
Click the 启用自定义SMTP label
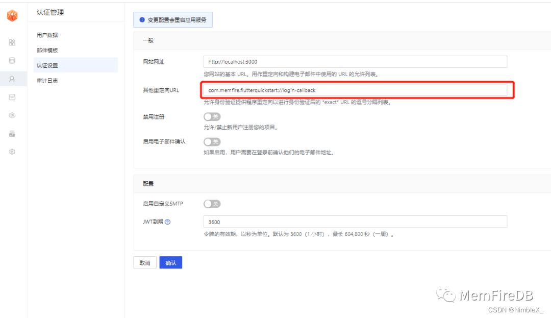coord(163,204)
